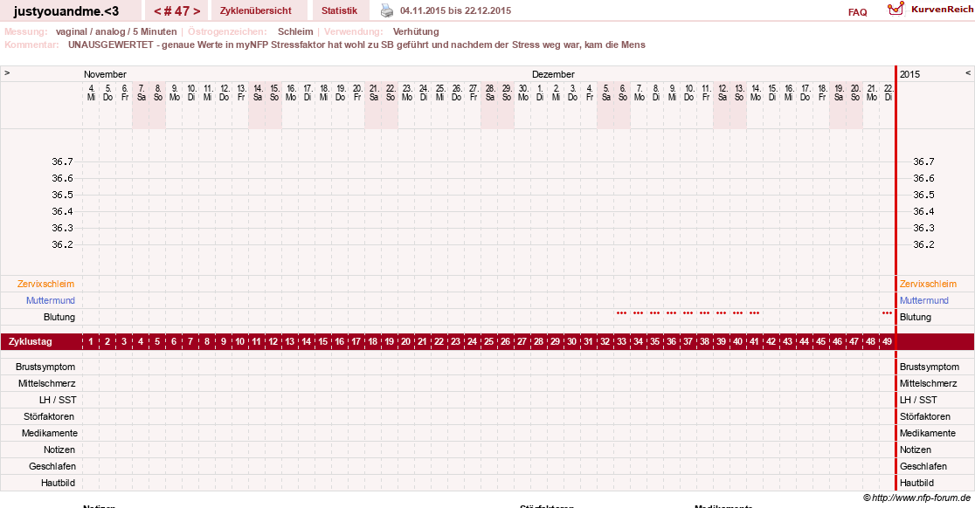The width and height of the screenshot is (975, 508).
Task: Click the Verhütung usage value
Action: 416,31
